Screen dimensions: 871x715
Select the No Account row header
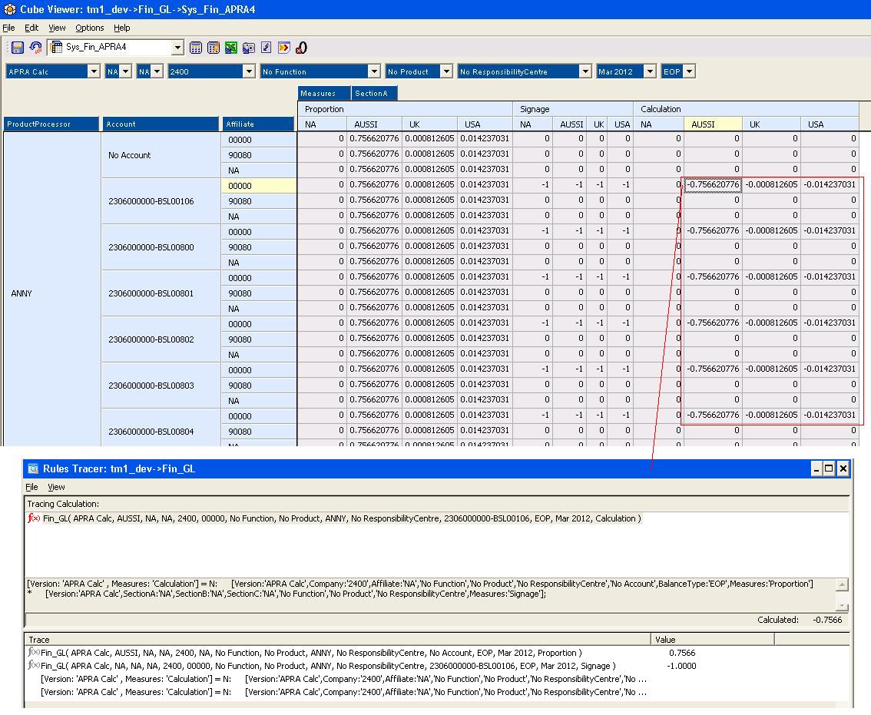161,155
